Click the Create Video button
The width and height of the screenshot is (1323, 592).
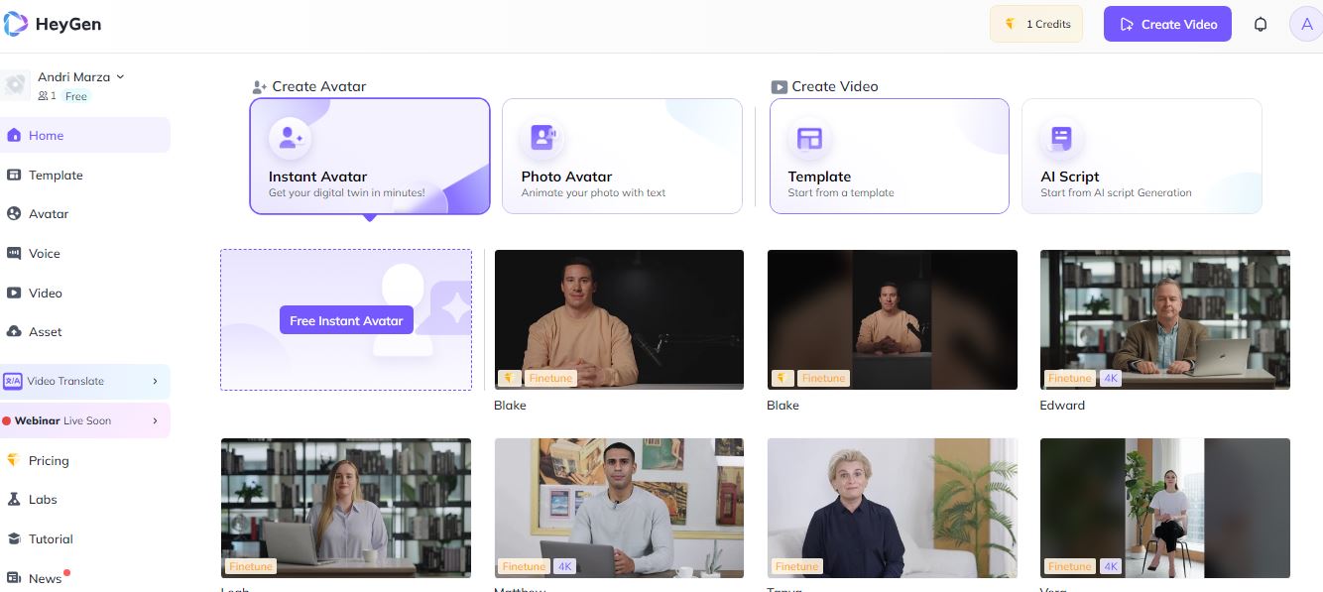1167,24
